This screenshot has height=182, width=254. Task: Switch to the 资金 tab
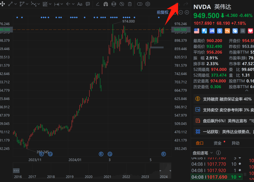(217, 143)
